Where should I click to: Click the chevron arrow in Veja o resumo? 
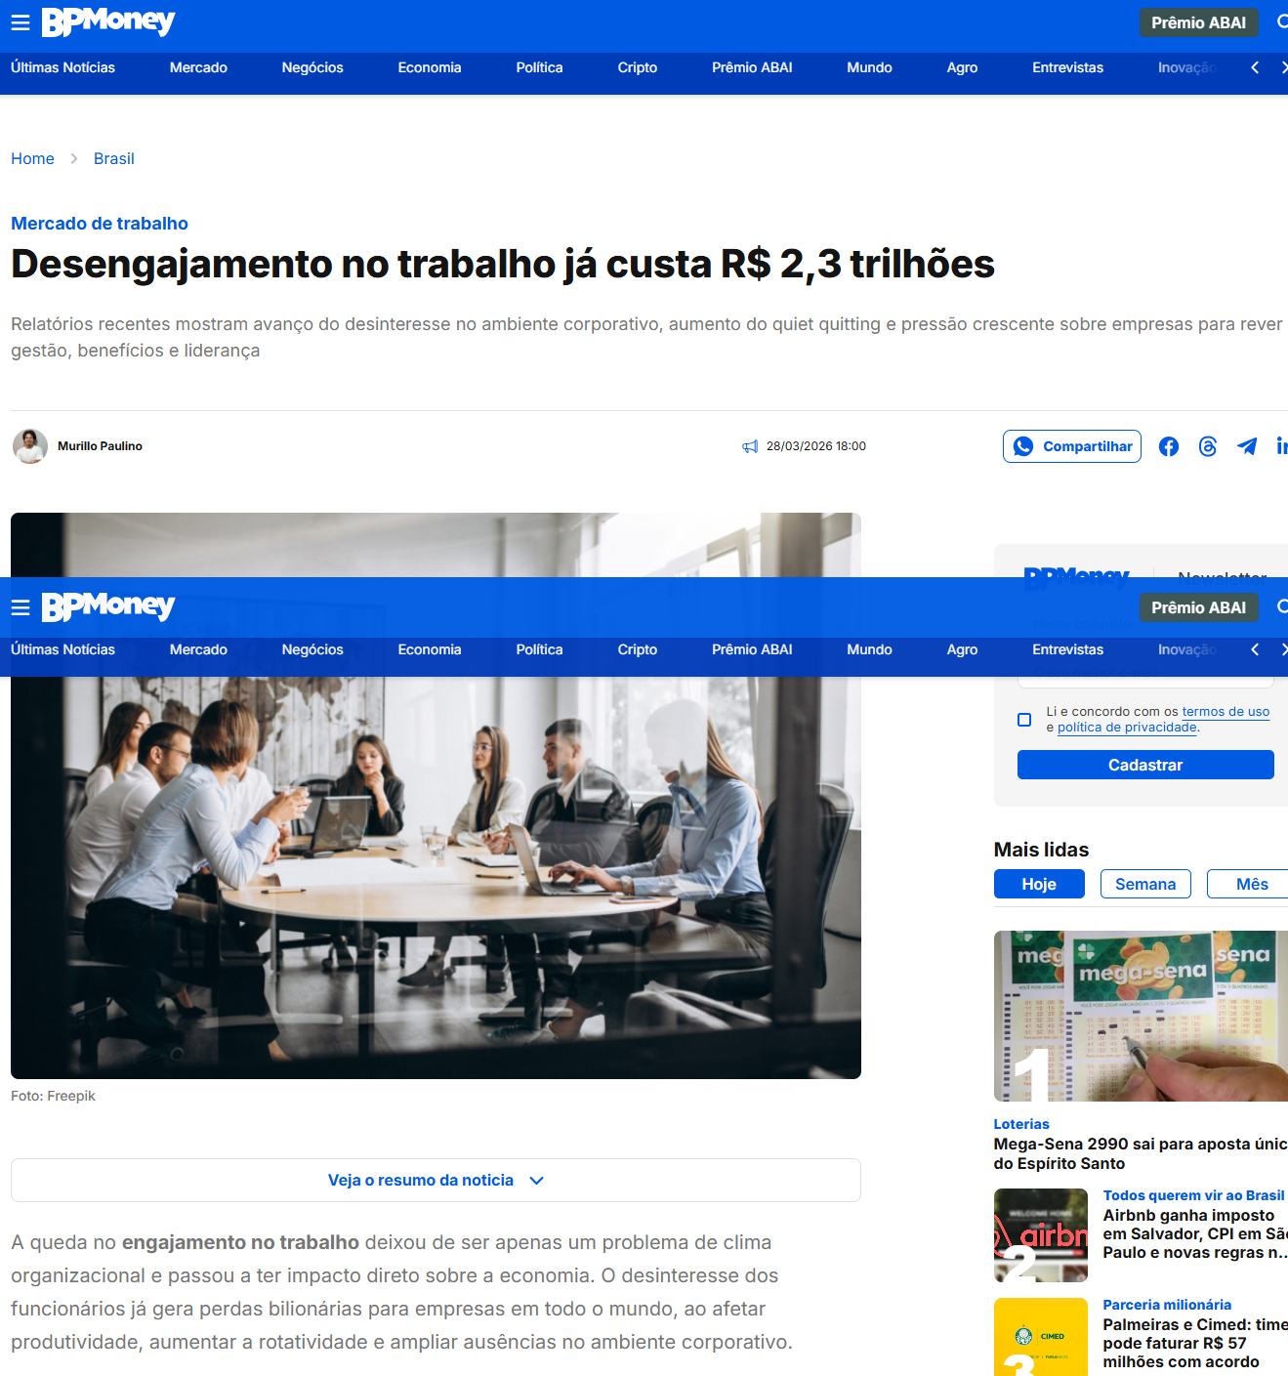click(536, 1181)
